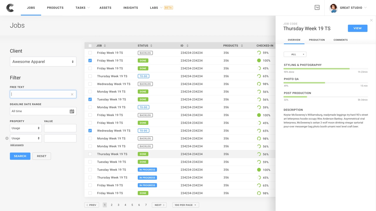Click the Add property link

click(17, 145)
